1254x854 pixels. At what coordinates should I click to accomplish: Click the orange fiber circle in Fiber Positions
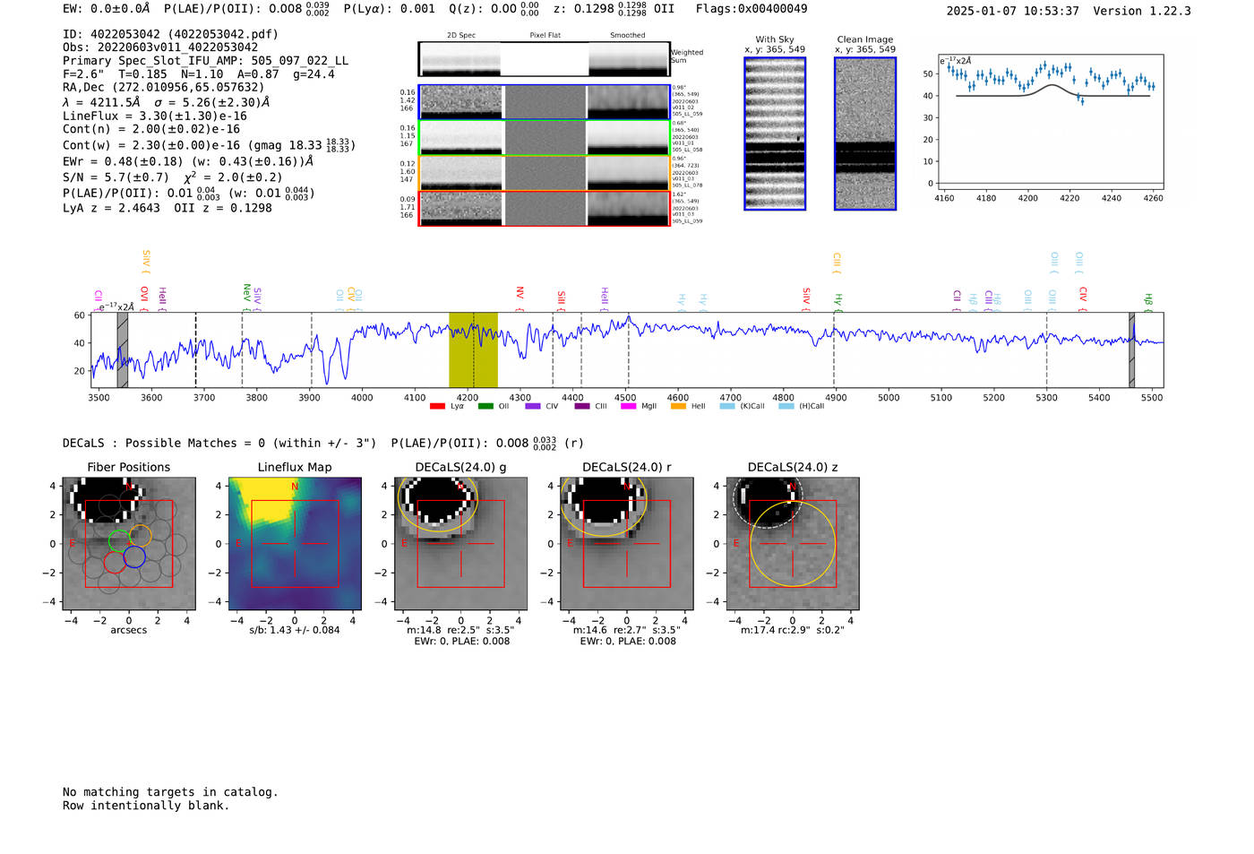141,536
